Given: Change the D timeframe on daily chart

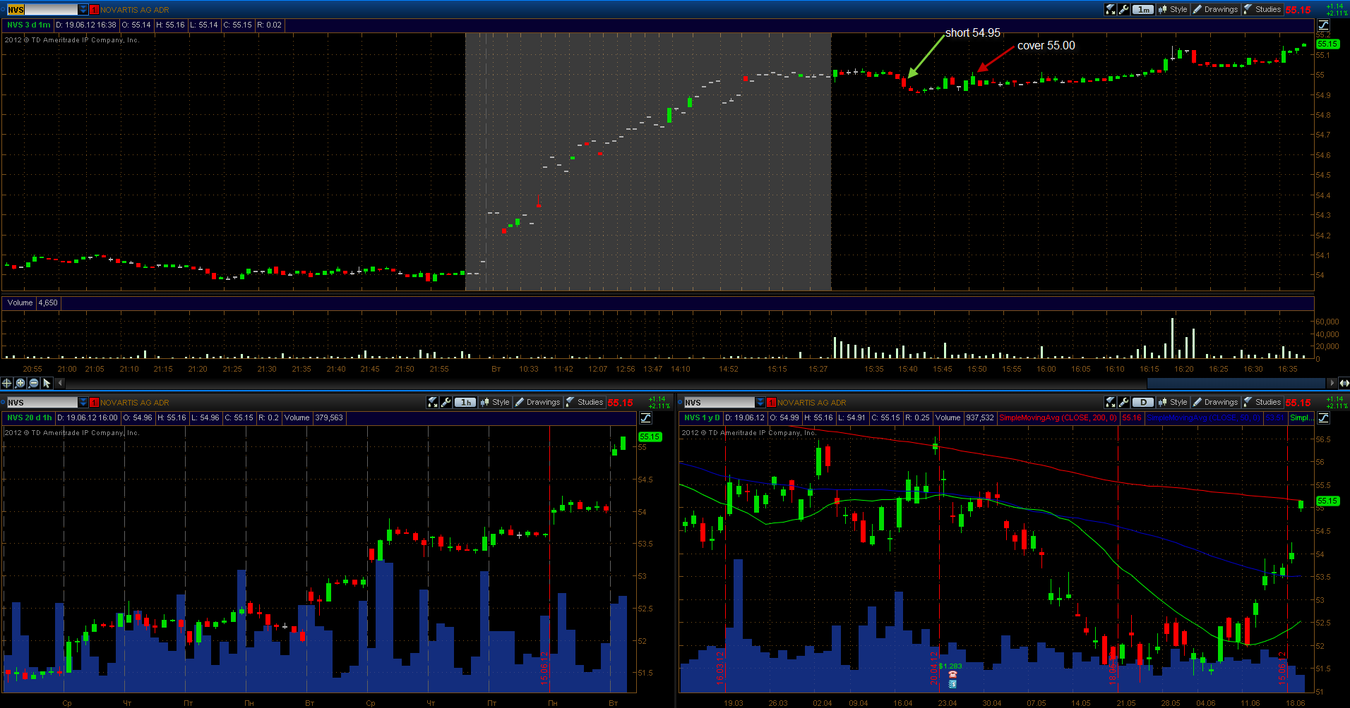Looking at the screenshot, I should (1143, 402).
